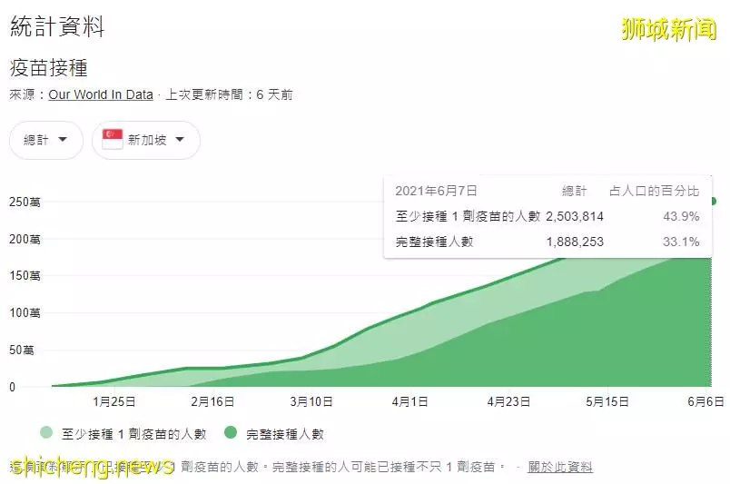Screen dimensions: 730x484
Task: Click the 33.1% tooltip percentage
Action: 681,242
